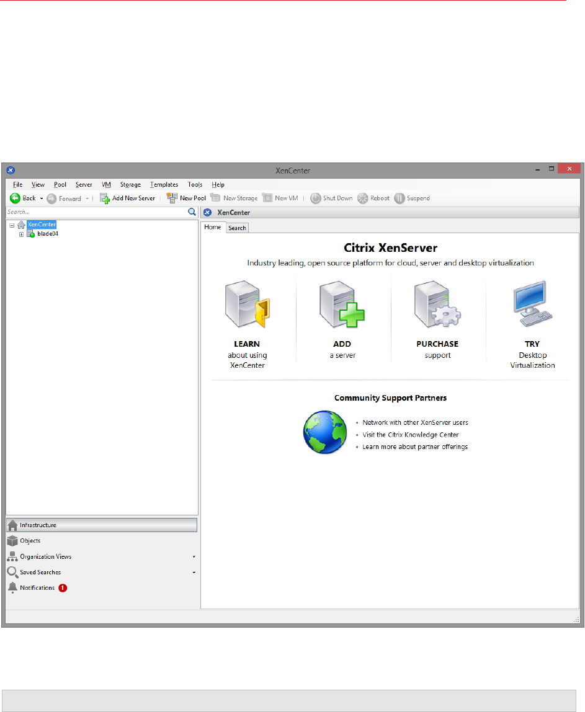The height and width of the screenshot is (712, 585).
Task: Open the Templates menu
Action: coord(164,185)
